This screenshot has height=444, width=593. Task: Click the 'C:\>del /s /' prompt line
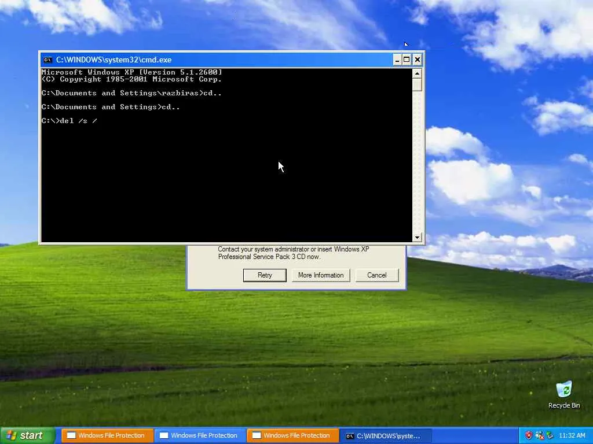click(x=69, y=121)
